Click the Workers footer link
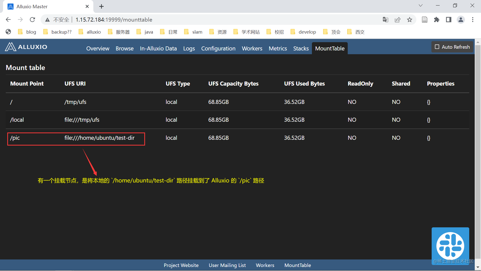The height and width of the screenshot is (271, 481). click(265, 265)
